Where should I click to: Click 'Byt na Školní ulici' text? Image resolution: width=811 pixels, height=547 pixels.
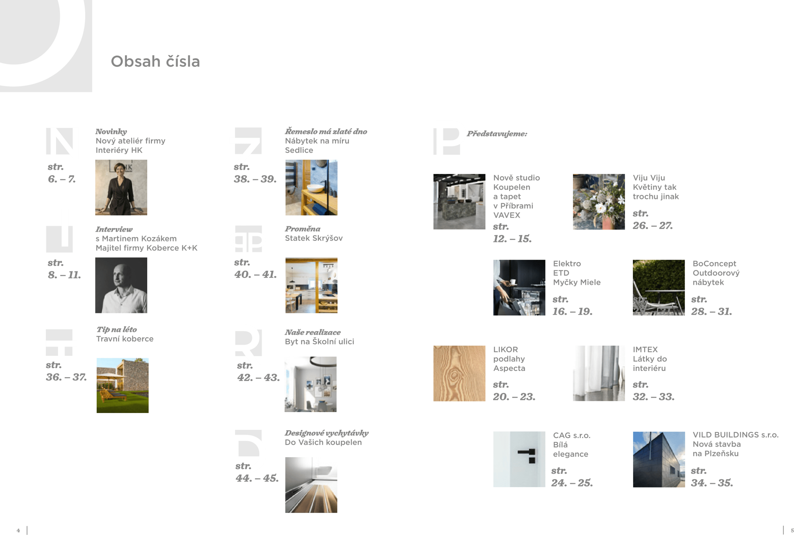point(319,342)
